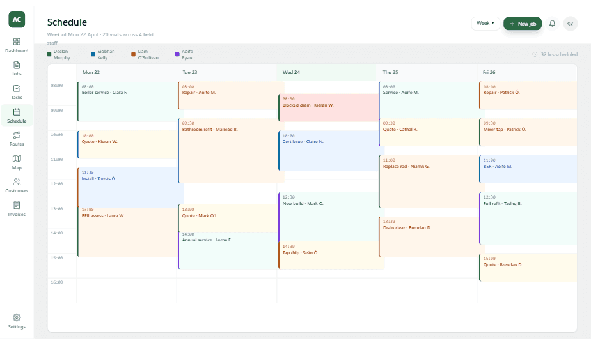Open the Tasks checkmark icon
The image size is (591, 345).
click(x=17, y=89)
